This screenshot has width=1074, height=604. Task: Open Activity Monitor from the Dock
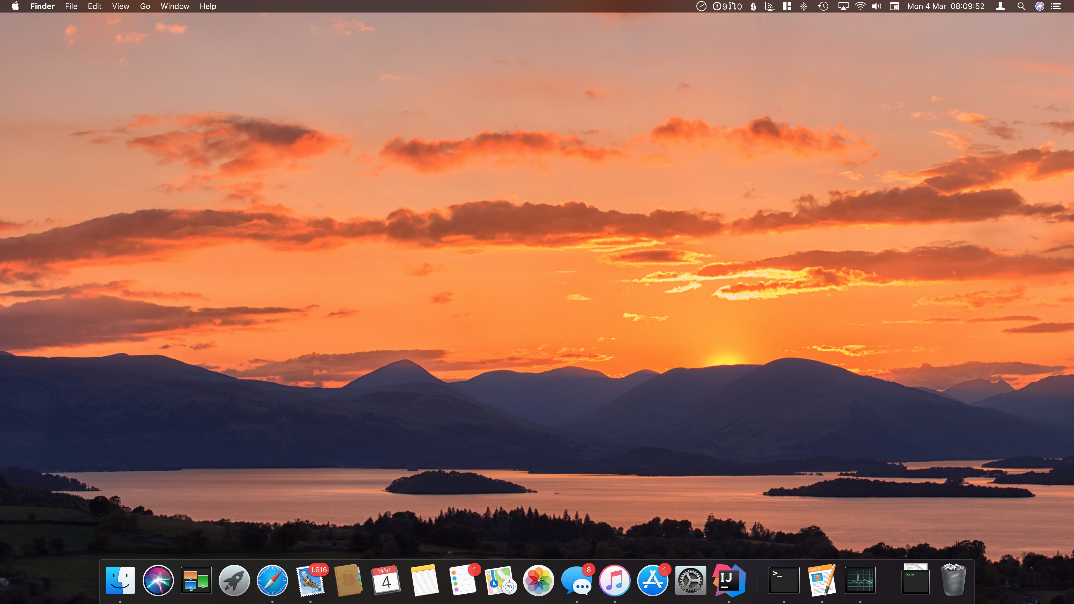(x=860, y=580)
